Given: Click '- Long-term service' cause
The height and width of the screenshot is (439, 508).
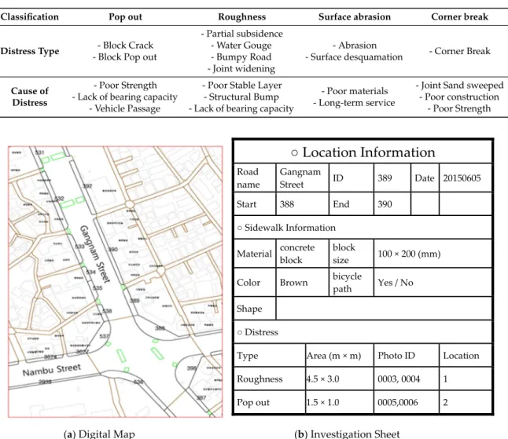Looking at the screenshot, I should 354,103.
